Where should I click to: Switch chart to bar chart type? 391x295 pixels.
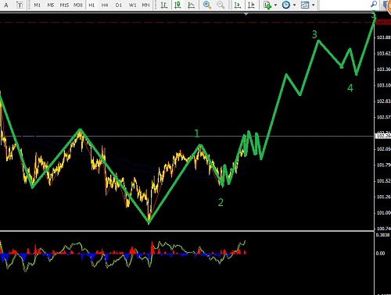164,5
